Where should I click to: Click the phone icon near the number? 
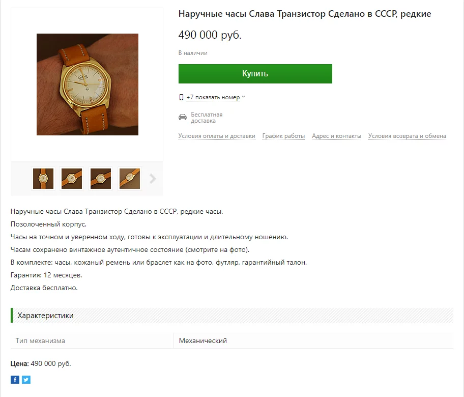coord(181,97)
